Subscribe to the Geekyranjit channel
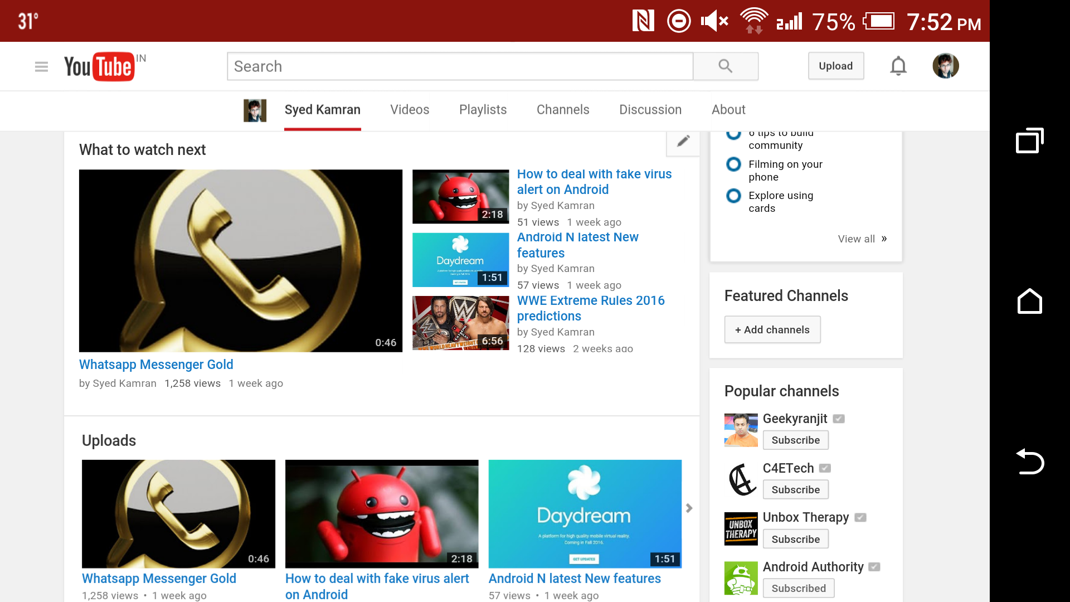Image resolution: width=1070 pixels, height=602 pixels. tap(795, 440)
